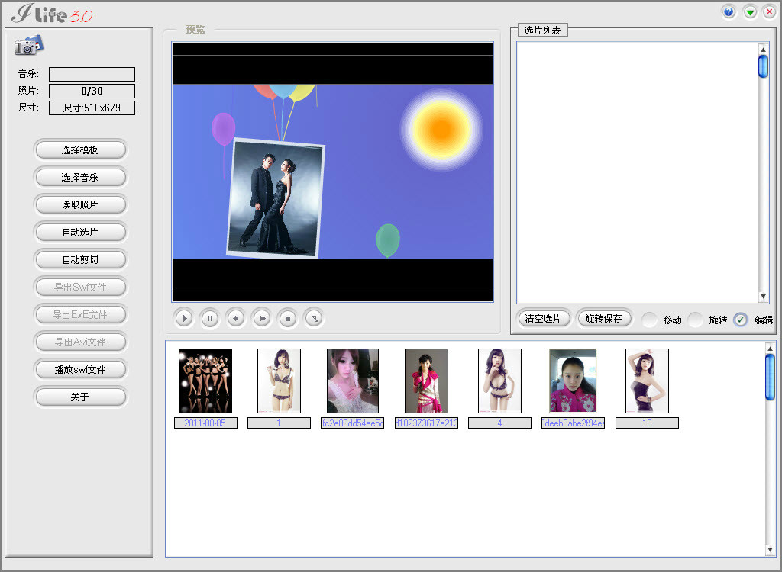Stop the preview playback
The width and height of the screenshot is (782, 572).
(x=287, y=318)
